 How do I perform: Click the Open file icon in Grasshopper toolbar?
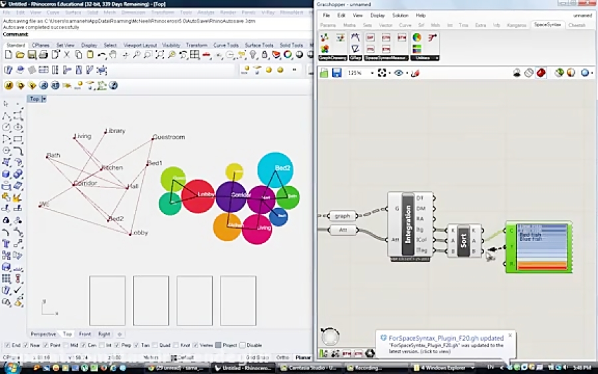(324, 73)
